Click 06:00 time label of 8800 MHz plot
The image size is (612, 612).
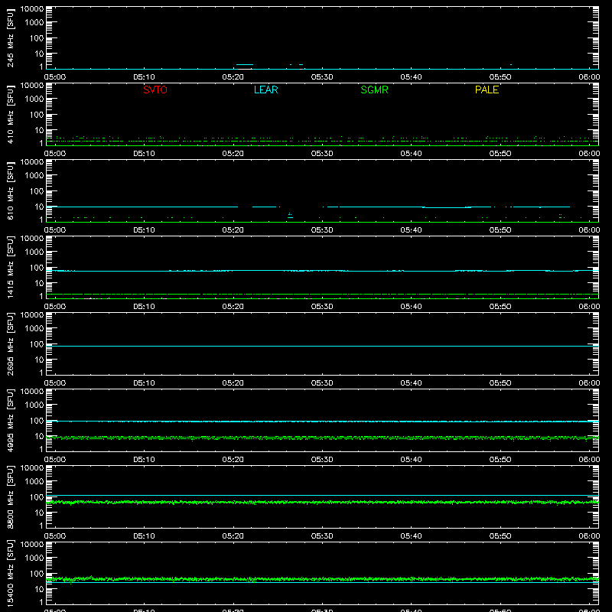tap(589, 536)
